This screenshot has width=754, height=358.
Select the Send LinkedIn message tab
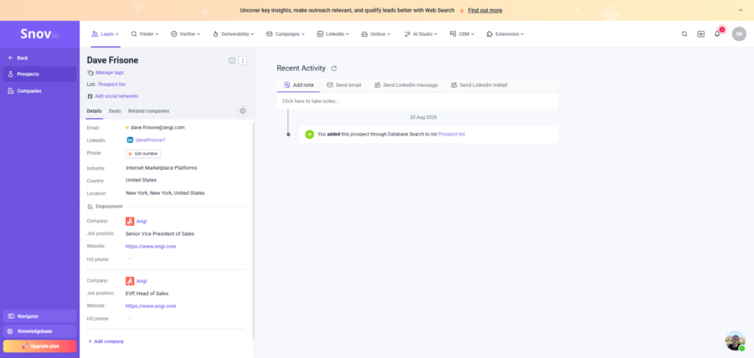tap(405, 85)
